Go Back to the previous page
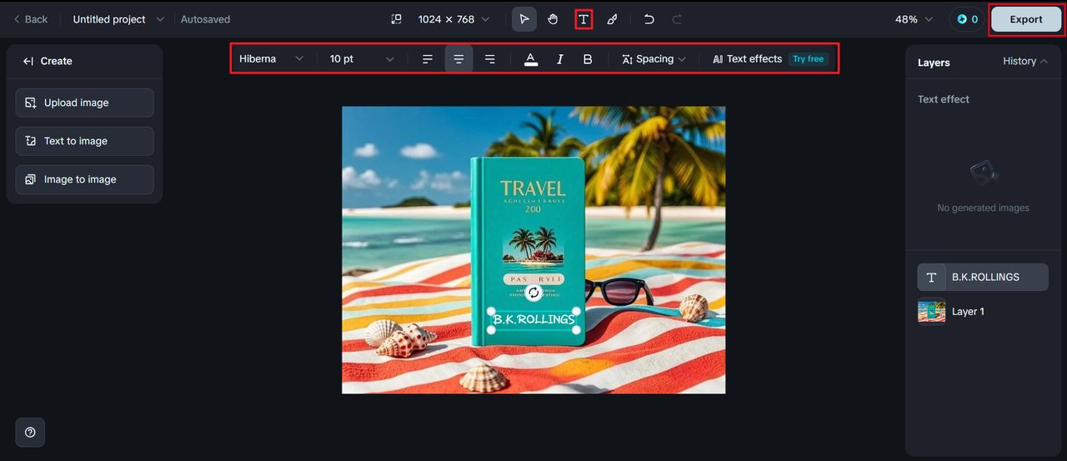The height and width of the screenshot is (461, 1067). click(x=30, y=19)
